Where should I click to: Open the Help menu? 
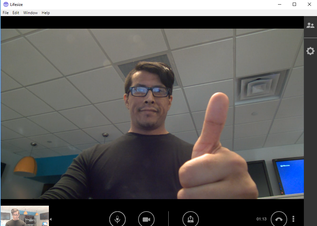coord(46,12)
